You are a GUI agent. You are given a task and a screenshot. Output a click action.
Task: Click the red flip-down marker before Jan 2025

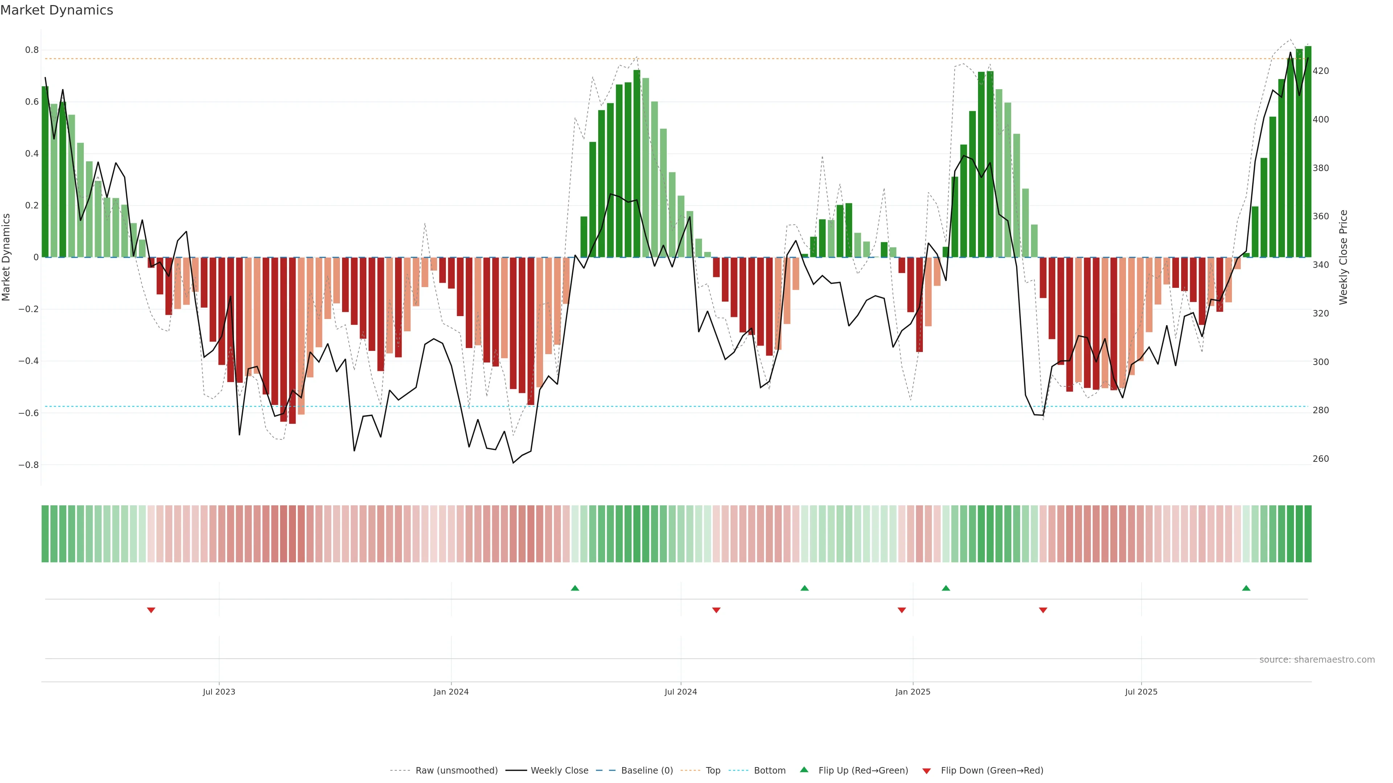(x=901, y=610)
